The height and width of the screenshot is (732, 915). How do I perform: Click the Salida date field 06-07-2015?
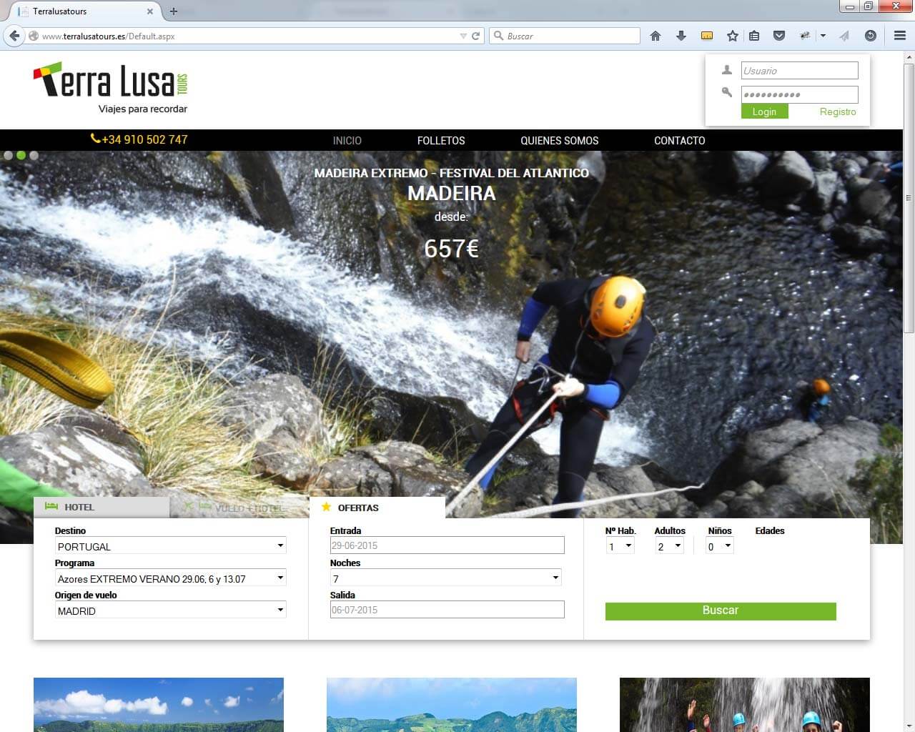coord(447,610)
